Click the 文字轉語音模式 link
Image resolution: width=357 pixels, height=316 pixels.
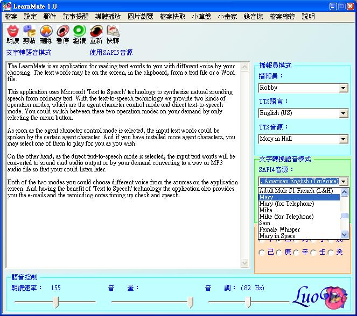[29, 53]
